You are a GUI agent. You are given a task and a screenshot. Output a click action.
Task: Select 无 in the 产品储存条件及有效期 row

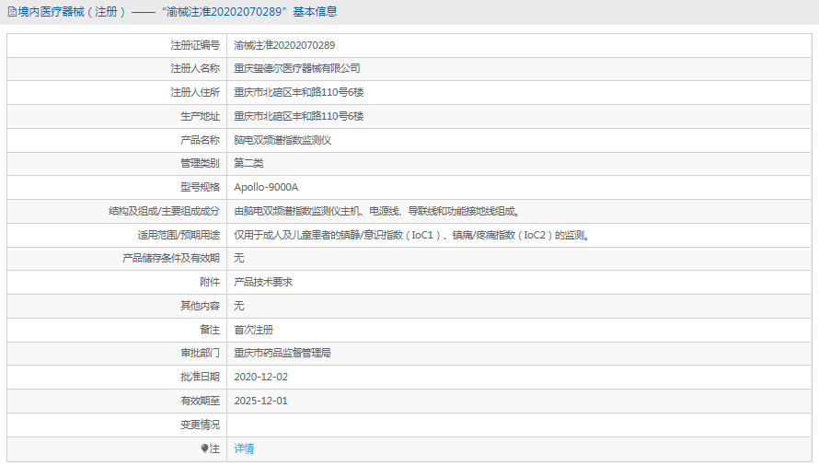point(238,258)
